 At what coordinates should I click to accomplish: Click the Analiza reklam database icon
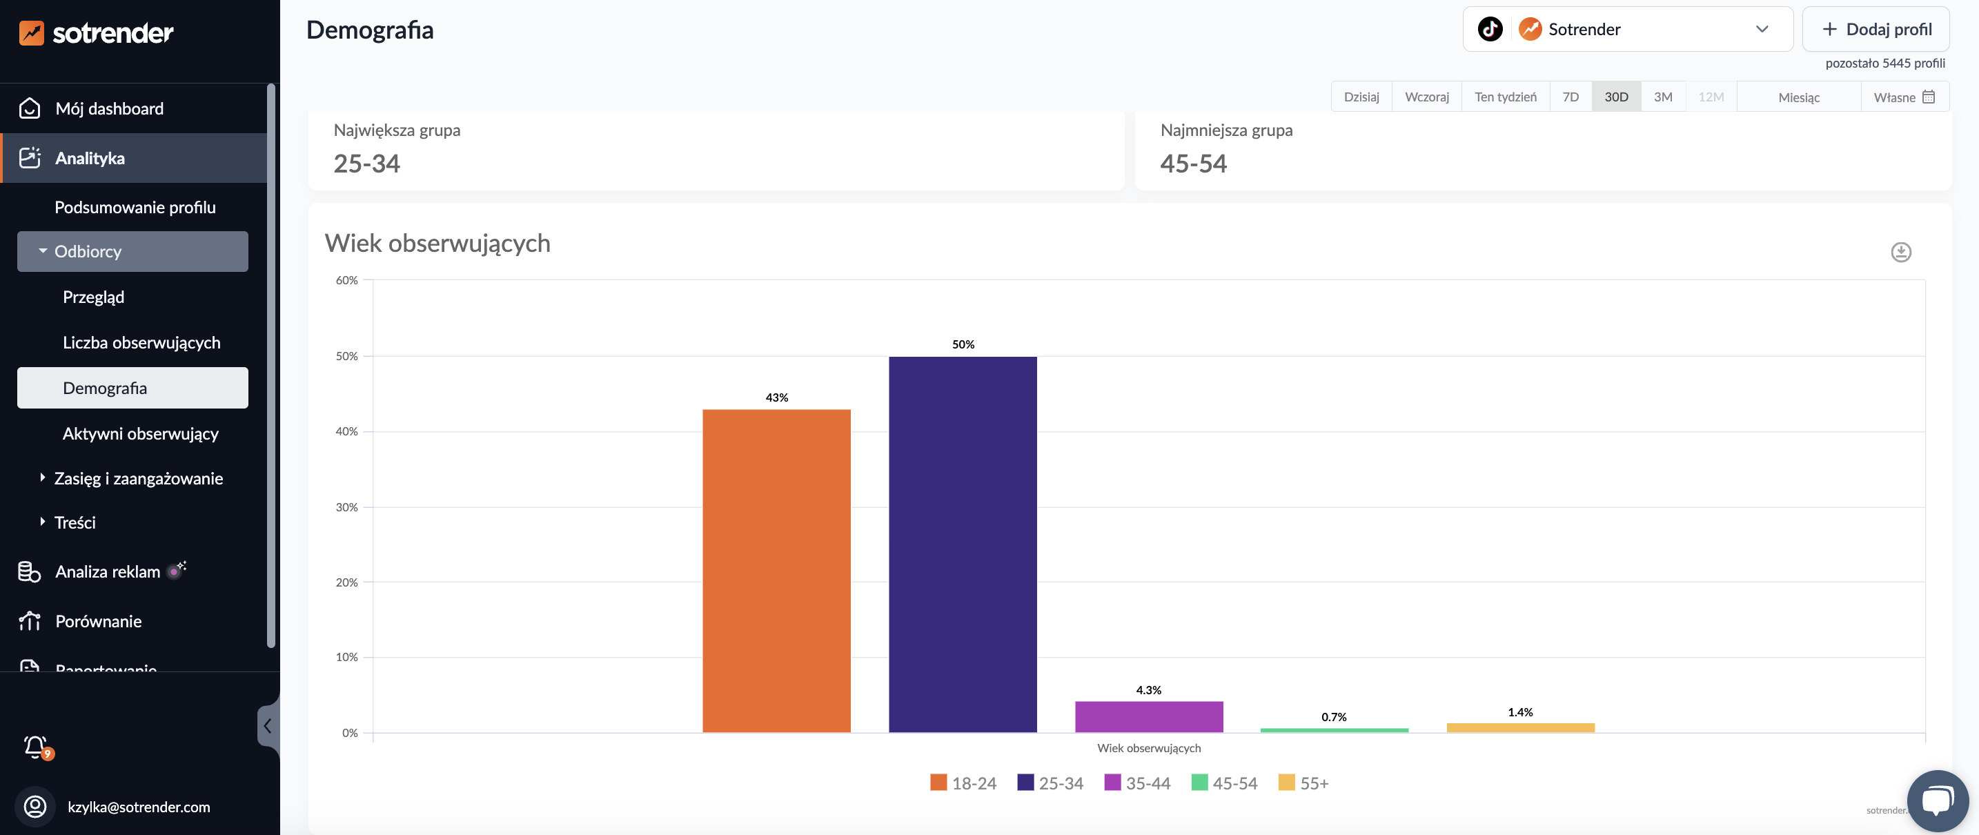coord(29,571)
